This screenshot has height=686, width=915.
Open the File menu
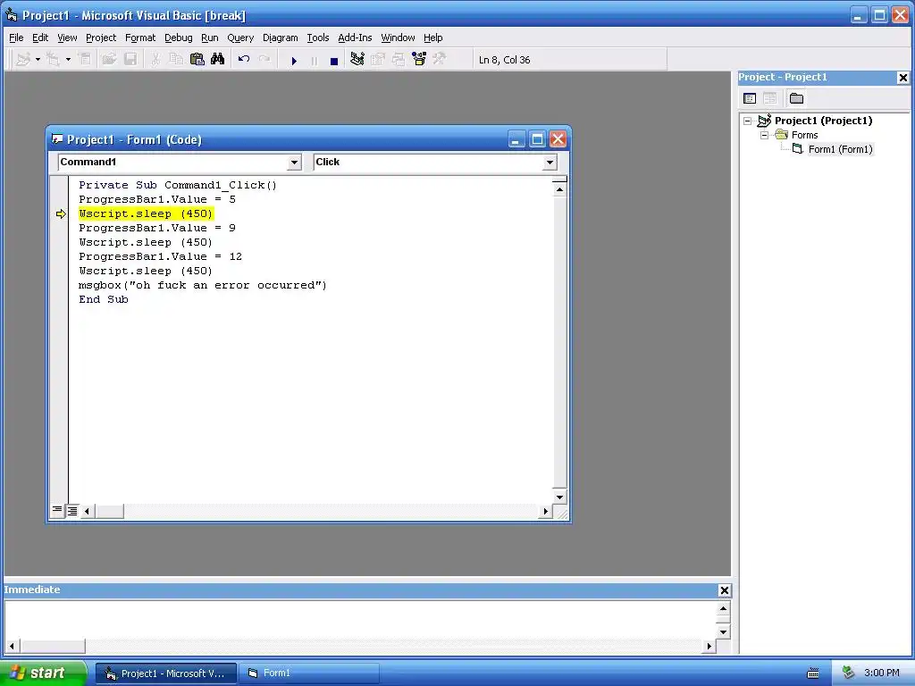click(16, 38)
